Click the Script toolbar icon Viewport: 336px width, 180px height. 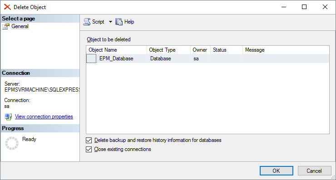point(87,22)
